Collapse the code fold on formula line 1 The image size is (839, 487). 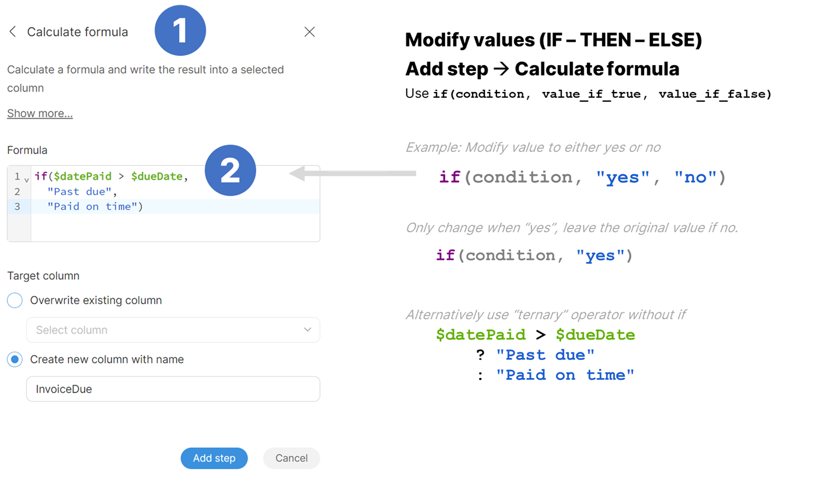26,178
